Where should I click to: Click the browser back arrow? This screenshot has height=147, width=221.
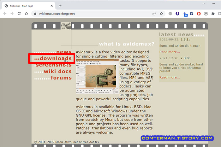(5, 14)
